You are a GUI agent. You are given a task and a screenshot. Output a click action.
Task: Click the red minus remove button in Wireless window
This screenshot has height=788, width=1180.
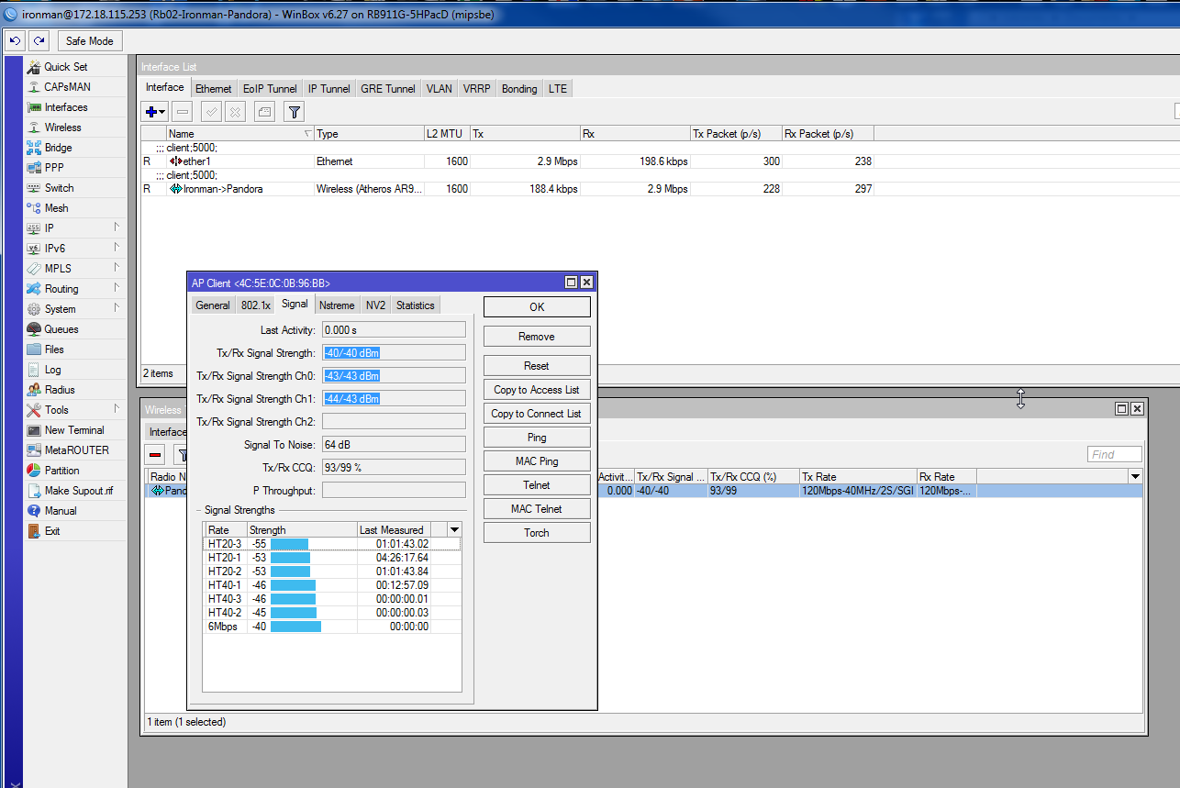[x=155, y=454]
